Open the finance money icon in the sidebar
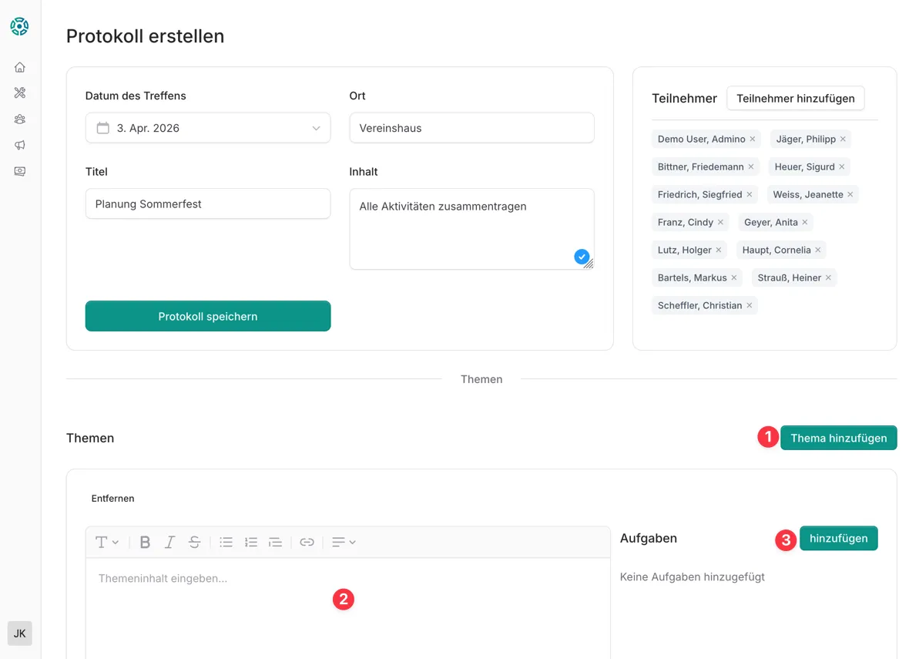 [20, 171]
